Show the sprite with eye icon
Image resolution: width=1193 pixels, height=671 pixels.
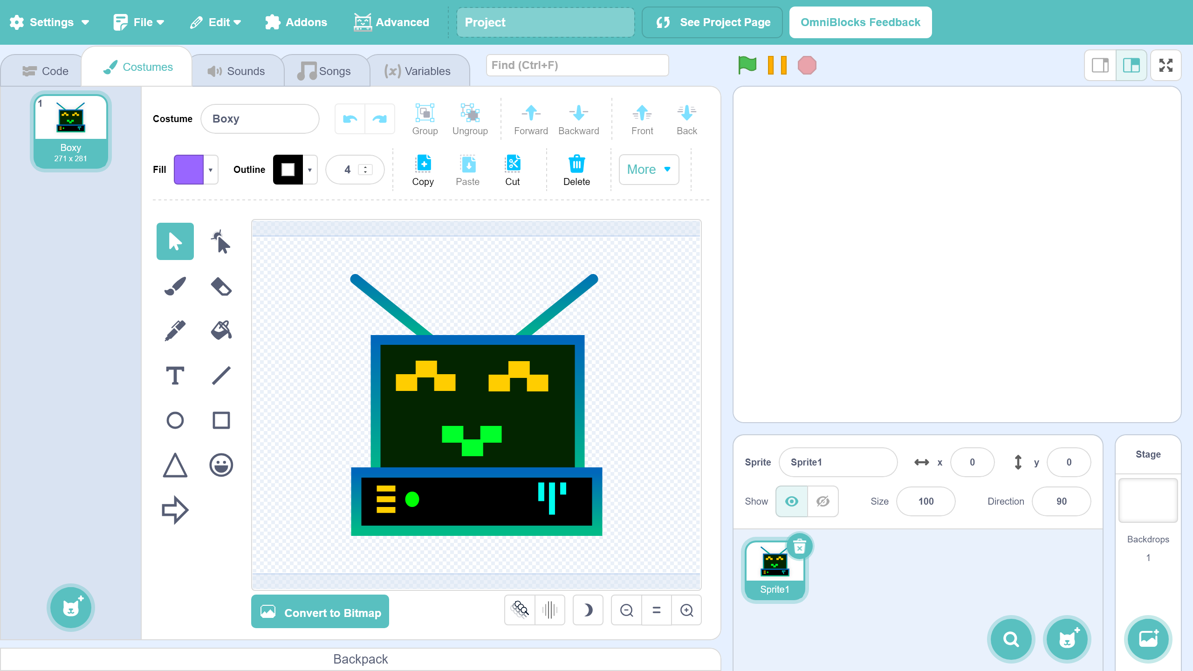[x=791, y=501]
